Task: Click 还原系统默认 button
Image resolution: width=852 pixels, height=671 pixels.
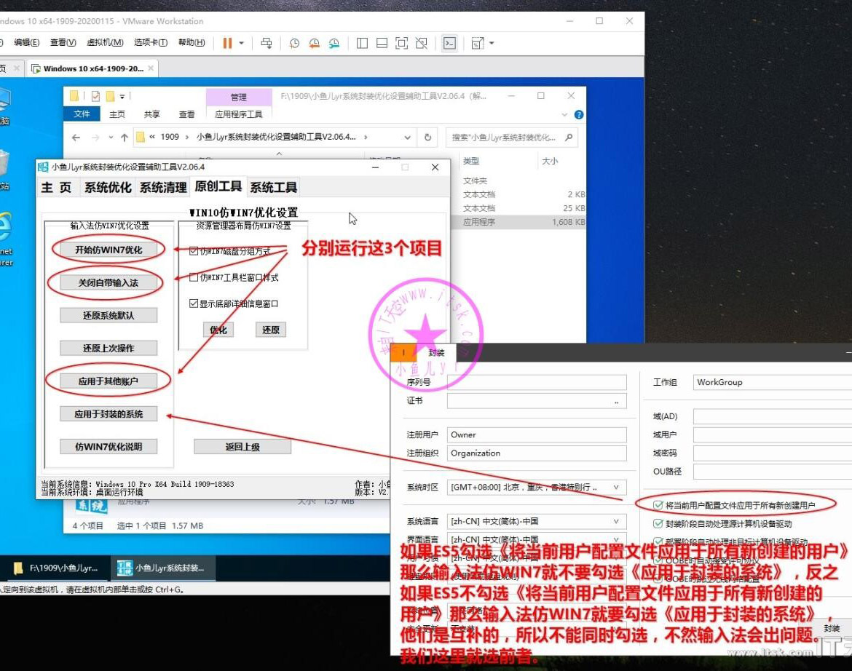Action: coord(108,315)
